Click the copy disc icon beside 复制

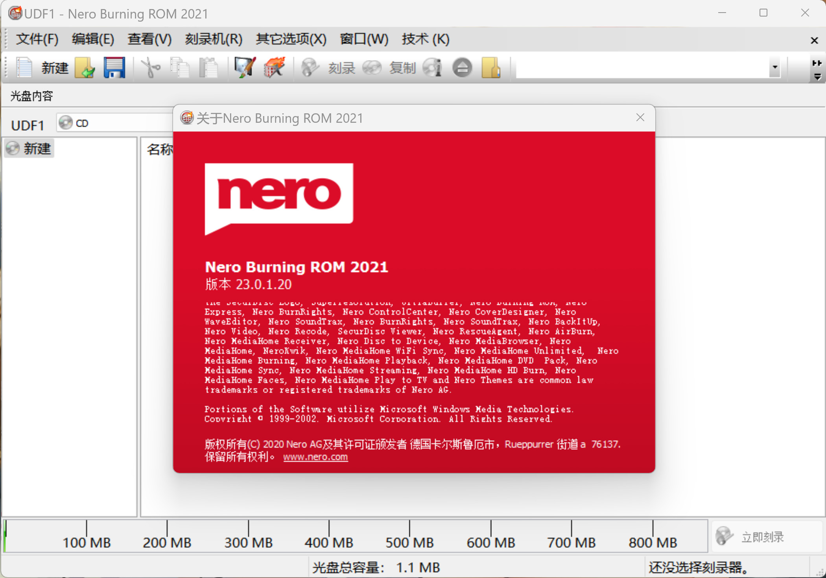click(x=372, y=68)
